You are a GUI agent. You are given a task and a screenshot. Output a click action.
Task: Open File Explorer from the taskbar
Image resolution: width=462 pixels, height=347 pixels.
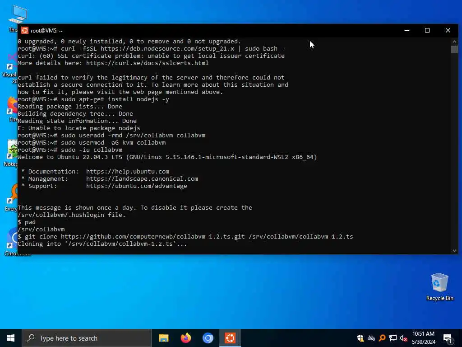pyautogui.click(x=163, y=338)
